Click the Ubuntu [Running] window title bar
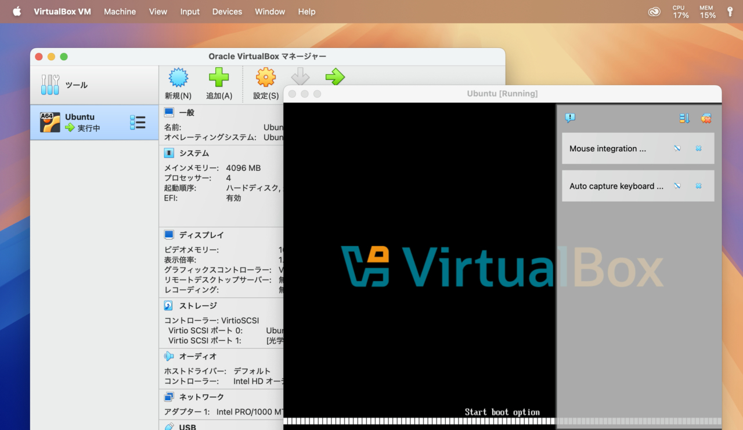743x430 pixels. 502,93
